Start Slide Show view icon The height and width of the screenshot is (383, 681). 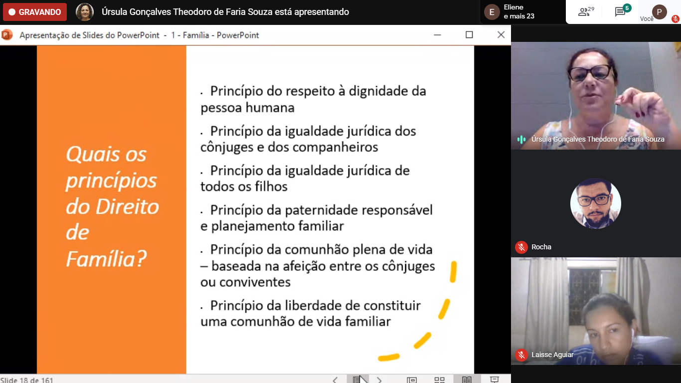(x=494, y=380)
